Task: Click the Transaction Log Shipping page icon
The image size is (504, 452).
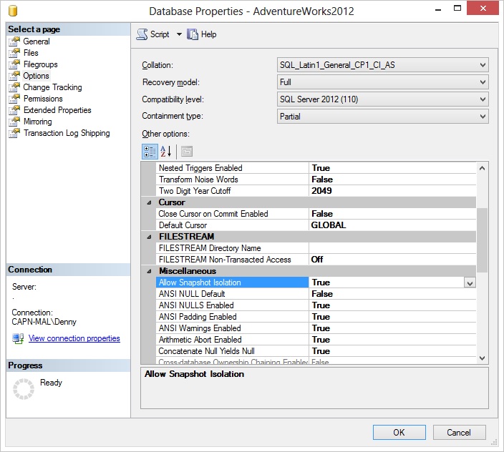Action: coord(14,133)
